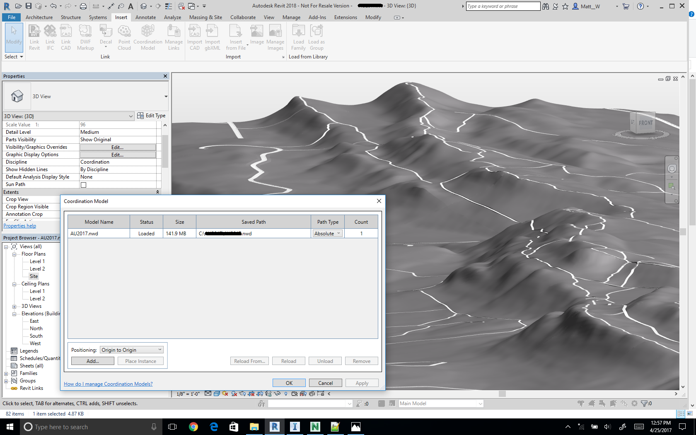Open the Positioning dropdown
696x435 pixels.
132,350
